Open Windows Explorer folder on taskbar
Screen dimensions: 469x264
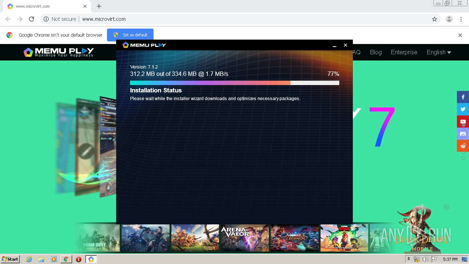41,259
